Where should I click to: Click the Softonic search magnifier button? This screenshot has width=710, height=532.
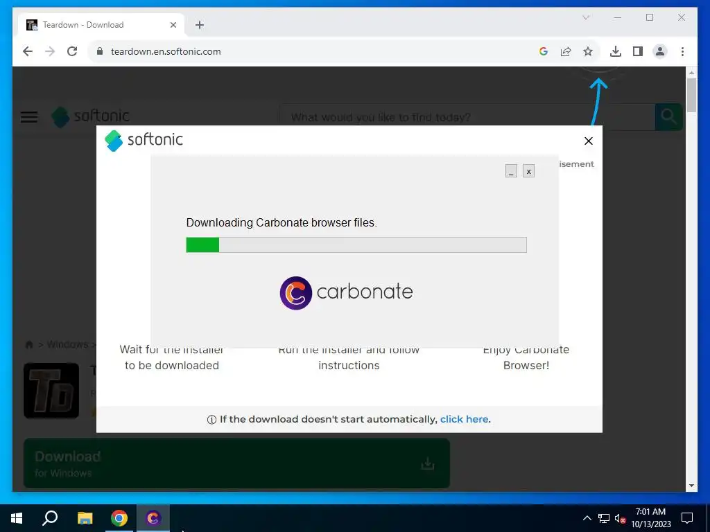click(669, 117)
